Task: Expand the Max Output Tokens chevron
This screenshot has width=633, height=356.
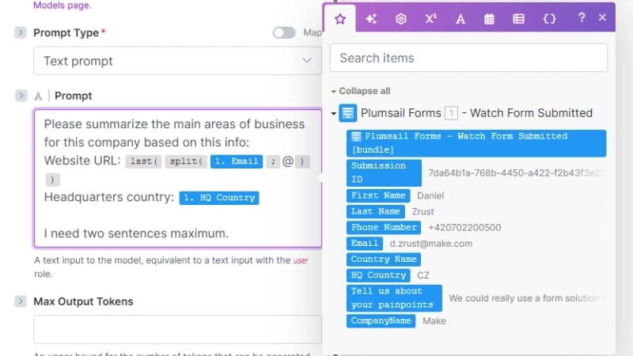Action: [21, 301]
